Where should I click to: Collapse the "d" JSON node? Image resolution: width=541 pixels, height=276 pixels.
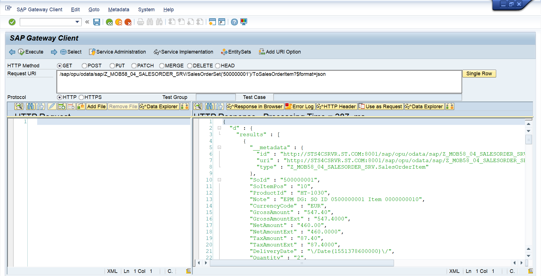click(219, 128)
